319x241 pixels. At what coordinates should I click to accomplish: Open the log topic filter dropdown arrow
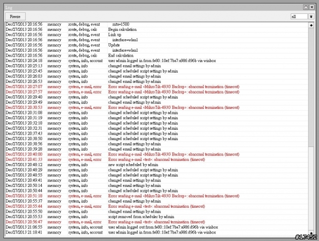311,16
